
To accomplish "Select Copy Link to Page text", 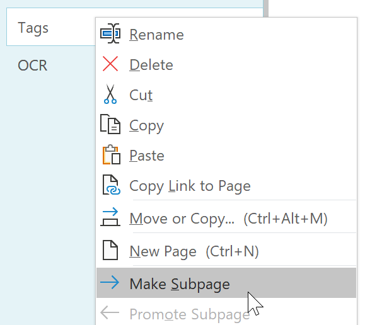I will pyautogui.click(x=190, y=186).
